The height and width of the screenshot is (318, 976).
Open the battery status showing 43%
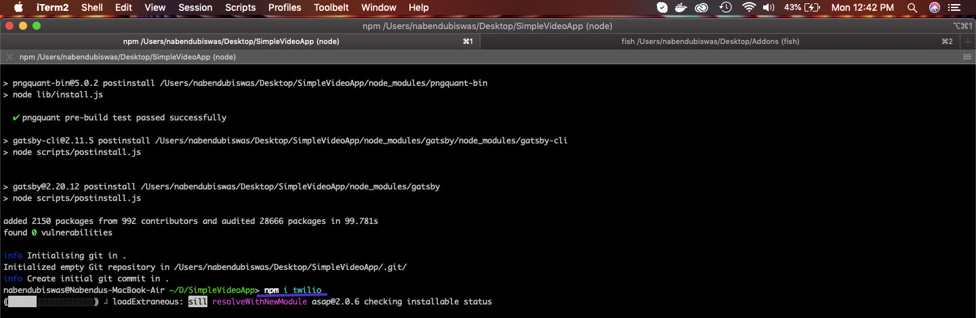(801, 7)
